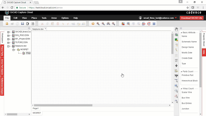Click the new design folder icon
The height and width of the screenshot is (116, 206).
7,24
